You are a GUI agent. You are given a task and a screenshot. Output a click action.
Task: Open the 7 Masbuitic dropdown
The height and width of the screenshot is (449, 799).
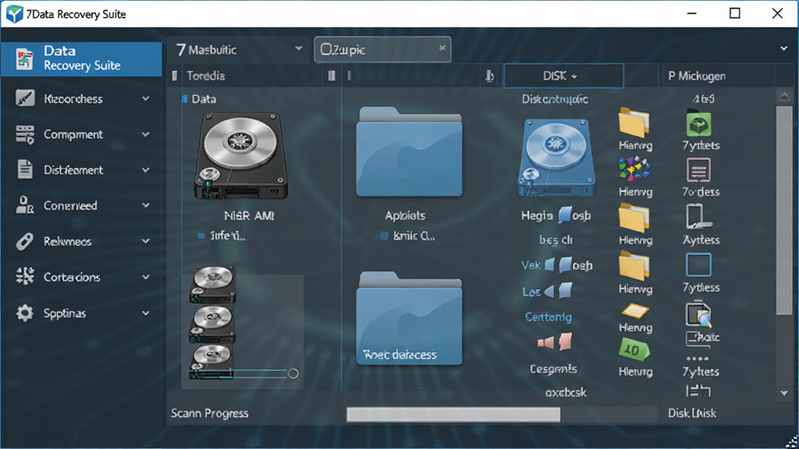tap(239, 49)
